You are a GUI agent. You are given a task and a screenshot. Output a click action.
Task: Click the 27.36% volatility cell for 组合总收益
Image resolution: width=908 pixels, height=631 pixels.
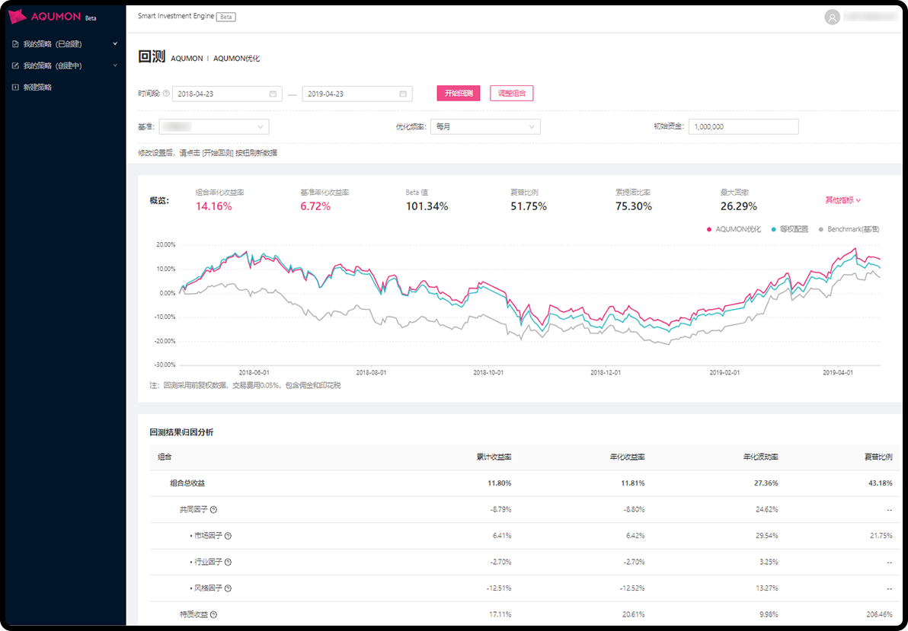(x=766, y=483)
